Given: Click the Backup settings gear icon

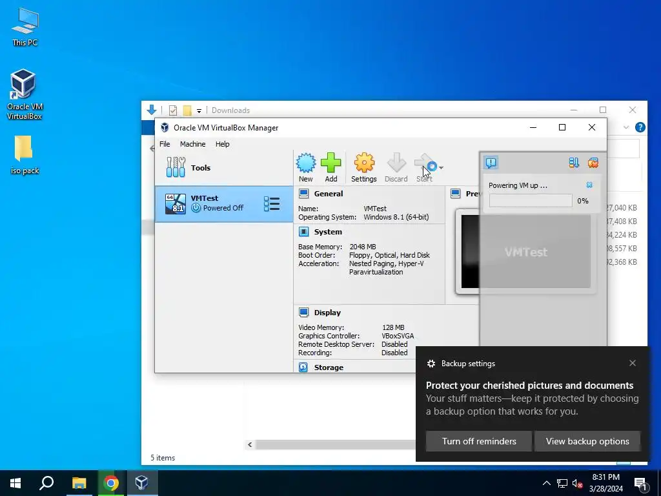Looking at the screenshot, I should (x=431, y=364).
